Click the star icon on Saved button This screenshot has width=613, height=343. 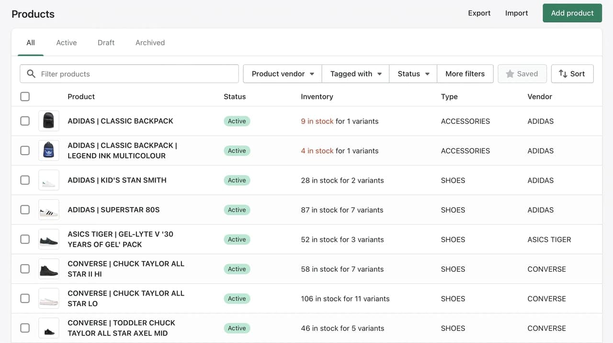coord(510,74)
